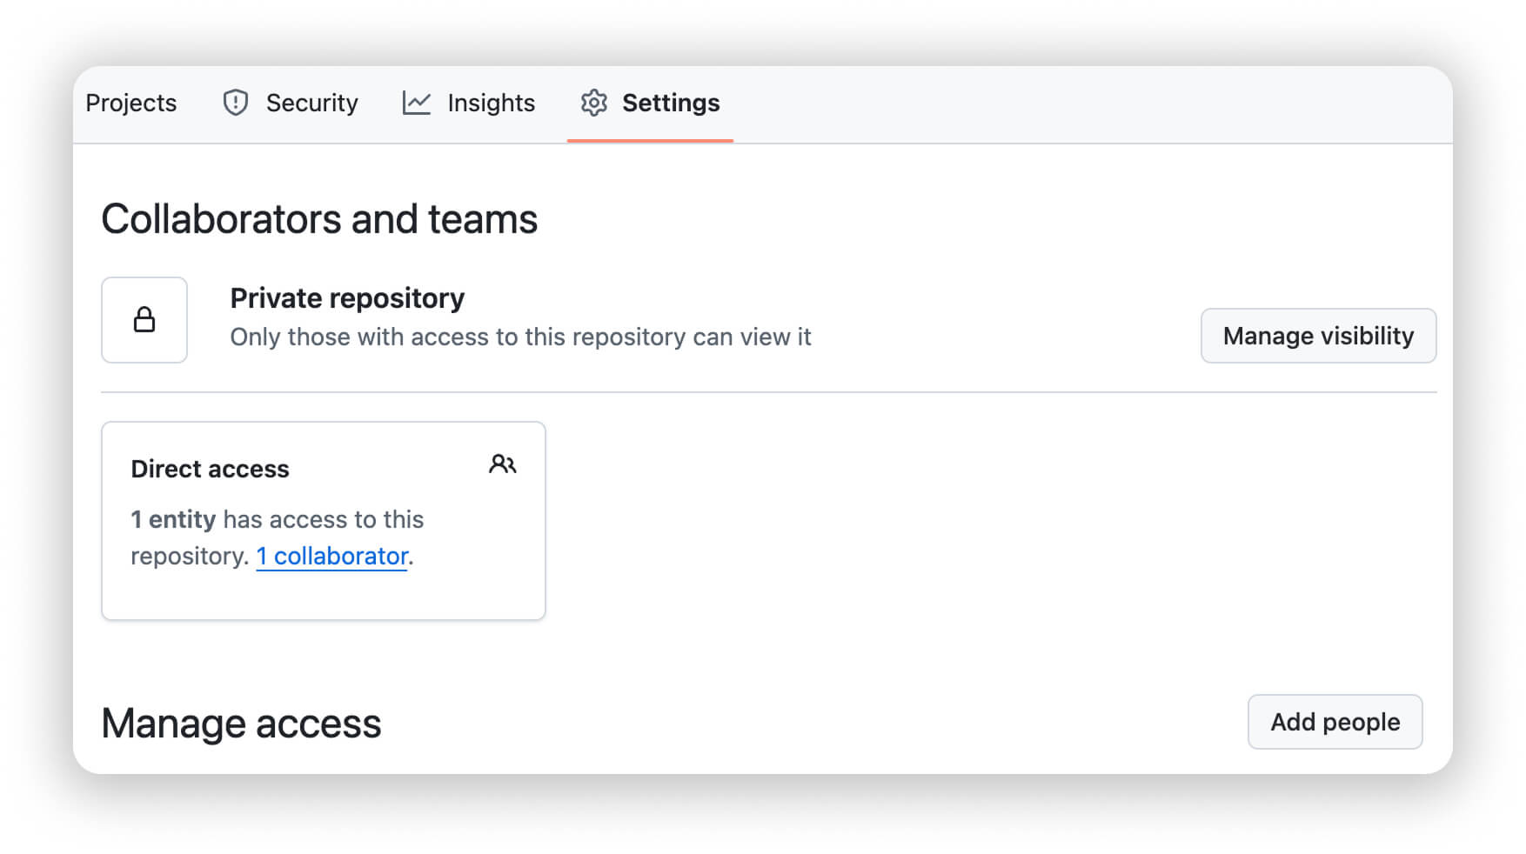This screenshot has width=1526, height=854.
Task: Click the bold '1 entity' text
Action: click(x=173, y=519)
